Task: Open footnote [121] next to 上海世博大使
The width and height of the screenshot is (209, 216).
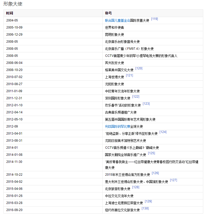Action: coord(130,75)
